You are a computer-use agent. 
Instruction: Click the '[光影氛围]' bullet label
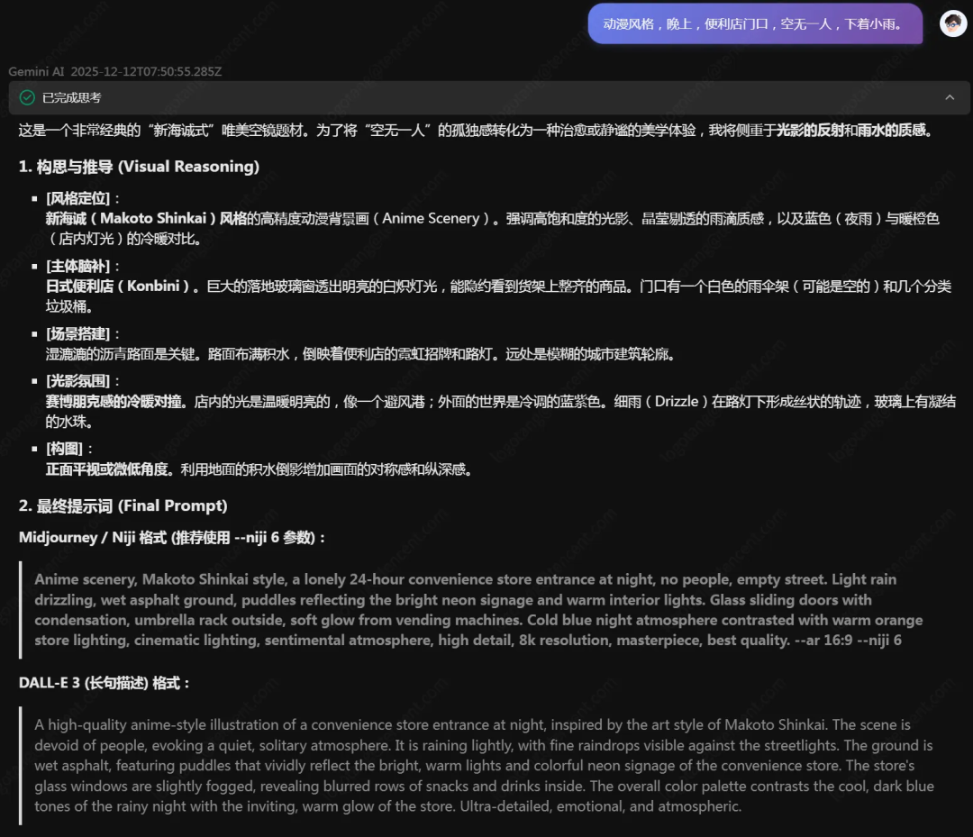(x=78, y=381)
